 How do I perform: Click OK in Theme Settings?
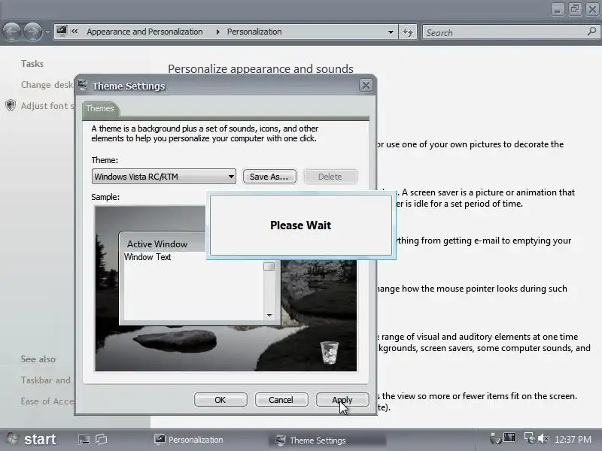coord(220,400)
